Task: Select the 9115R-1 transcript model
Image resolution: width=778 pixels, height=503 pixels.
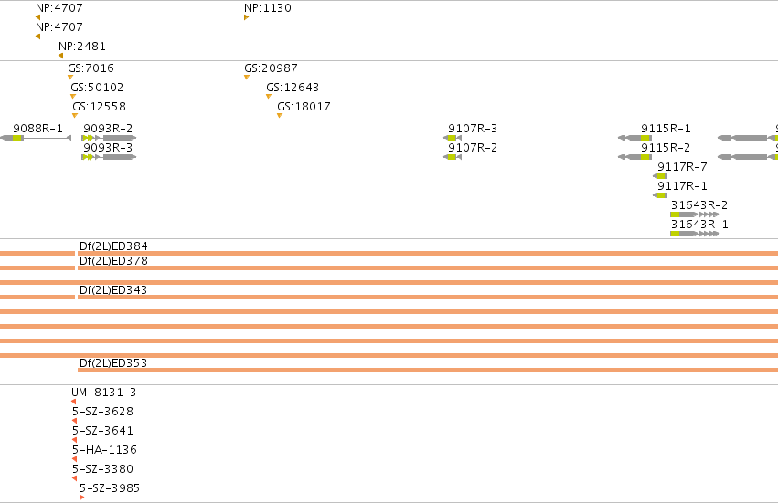Action: pos(634,138)
